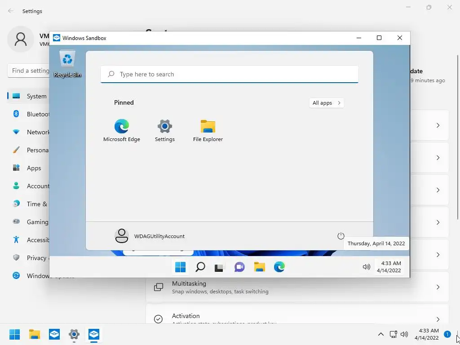Click the Windows Sandbox title bar icon
460x345 pixels.
click(x=56, y=38)
